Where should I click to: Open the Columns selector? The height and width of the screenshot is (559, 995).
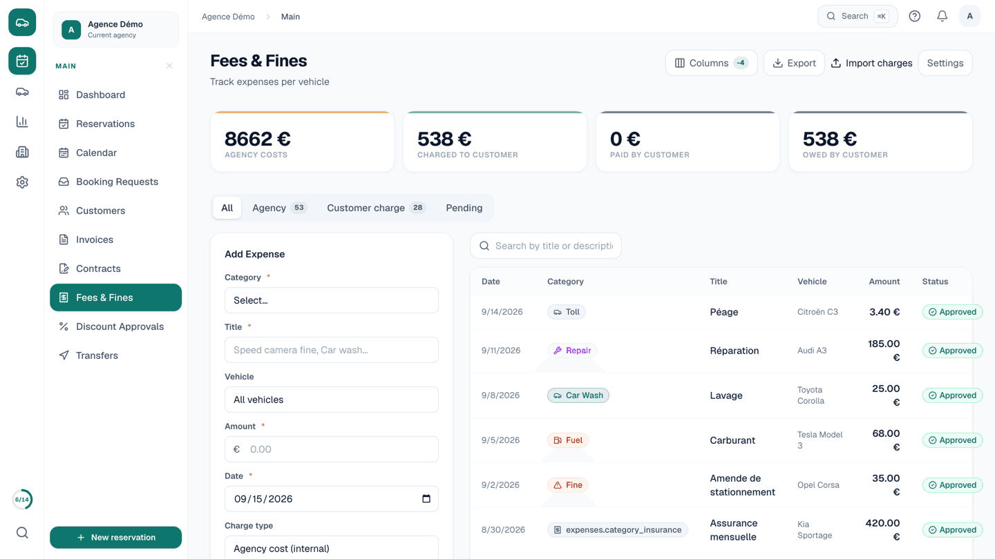click(712, 63)
